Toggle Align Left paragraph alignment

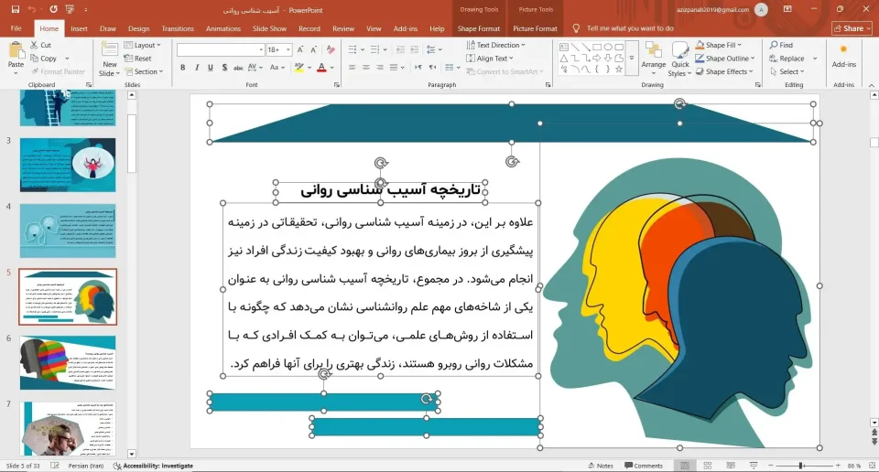point(352,67)
